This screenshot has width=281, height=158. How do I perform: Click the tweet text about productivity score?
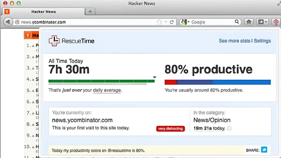[98, 151]
